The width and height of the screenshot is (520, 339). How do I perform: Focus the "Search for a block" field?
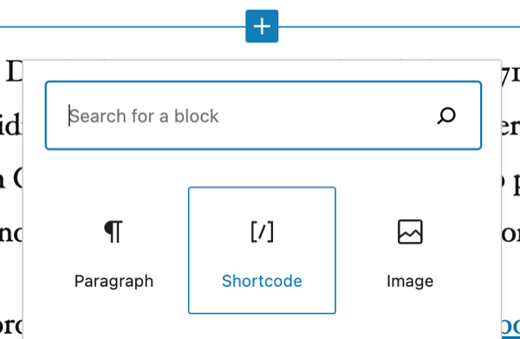(263, 115)
